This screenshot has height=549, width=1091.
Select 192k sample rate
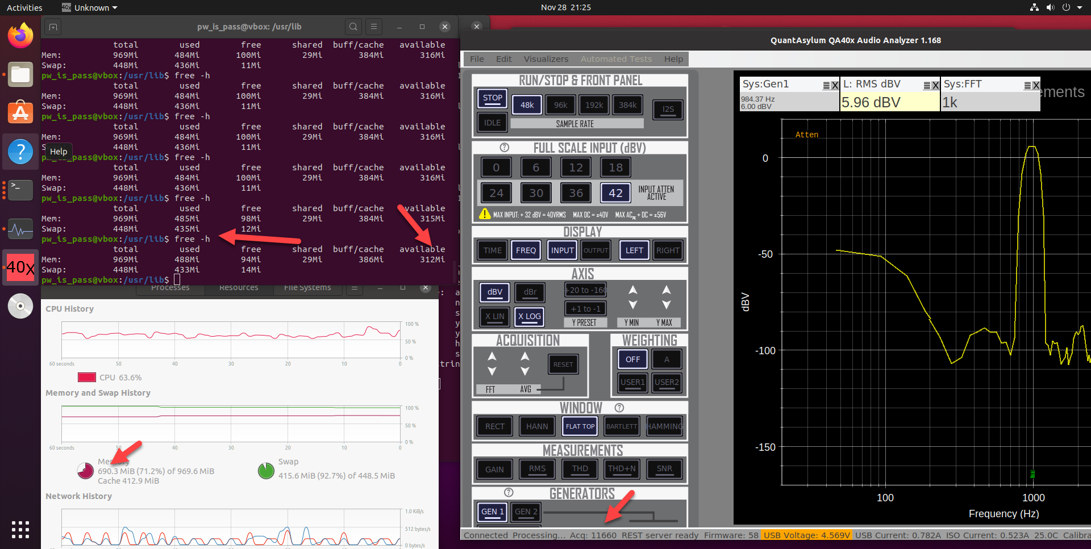point(594,105)
